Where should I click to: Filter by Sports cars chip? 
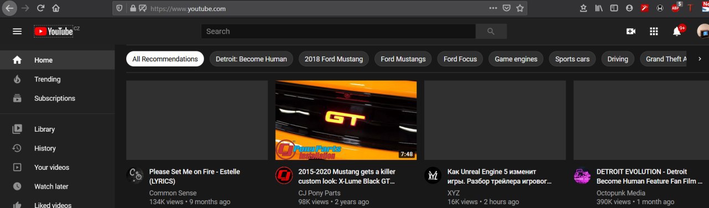[573, 59]
